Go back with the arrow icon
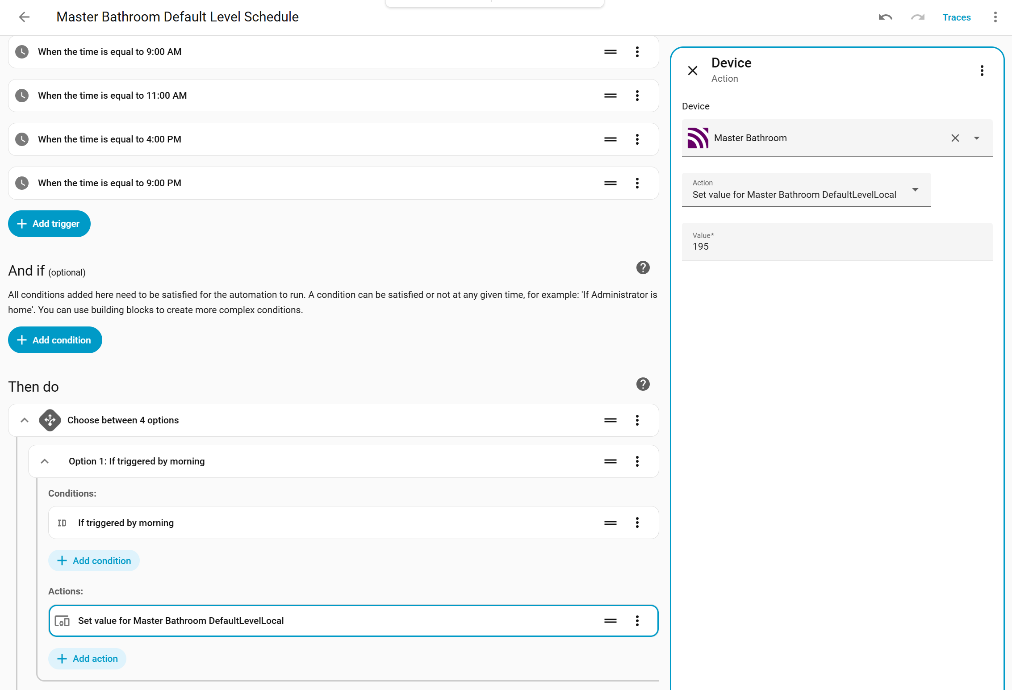Image resolution: width=1012 pixels, height=690 pixels. pos(24,17)
